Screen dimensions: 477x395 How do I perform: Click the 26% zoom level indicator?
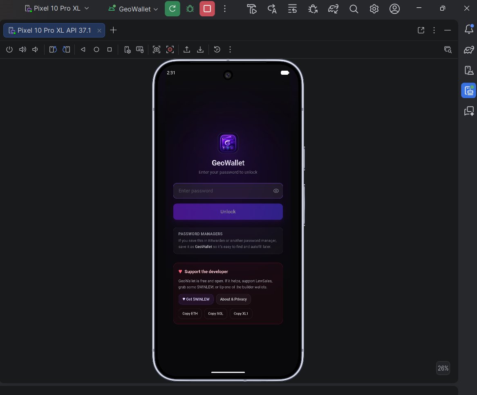coord(443,368)
